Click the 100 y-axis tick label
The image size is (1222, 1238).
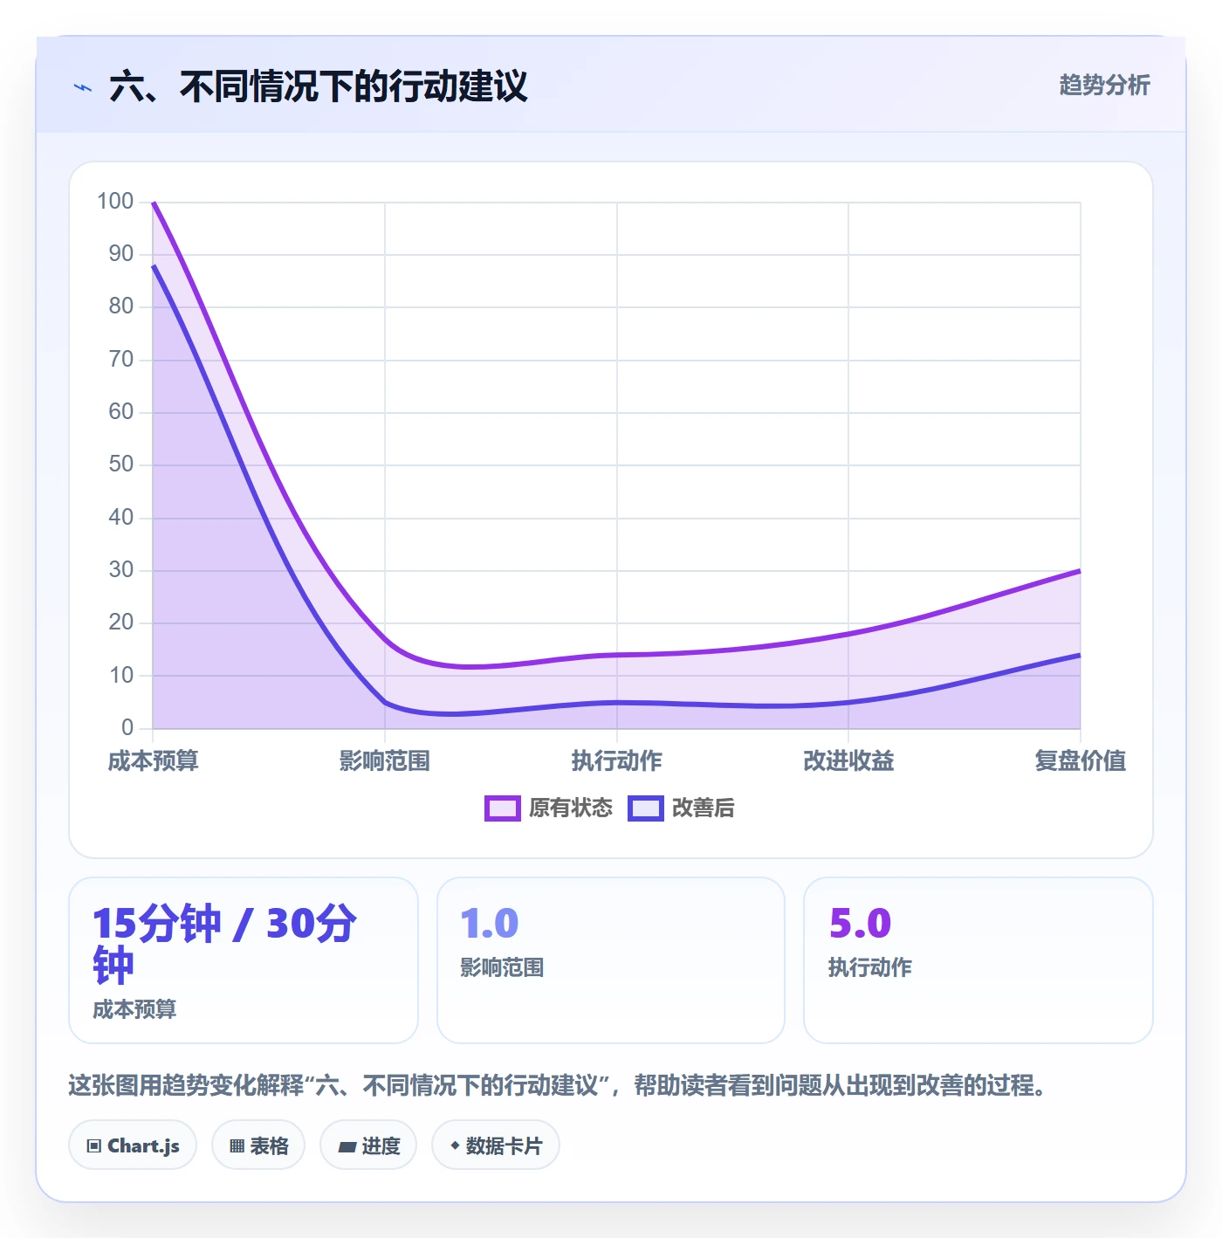point(115,202)
